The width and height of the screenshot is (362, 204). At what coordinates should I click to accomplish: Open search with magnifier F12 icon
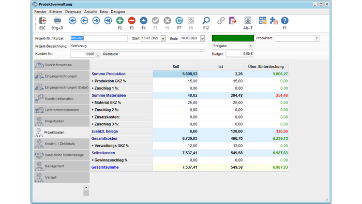click(x=206, y=21)
